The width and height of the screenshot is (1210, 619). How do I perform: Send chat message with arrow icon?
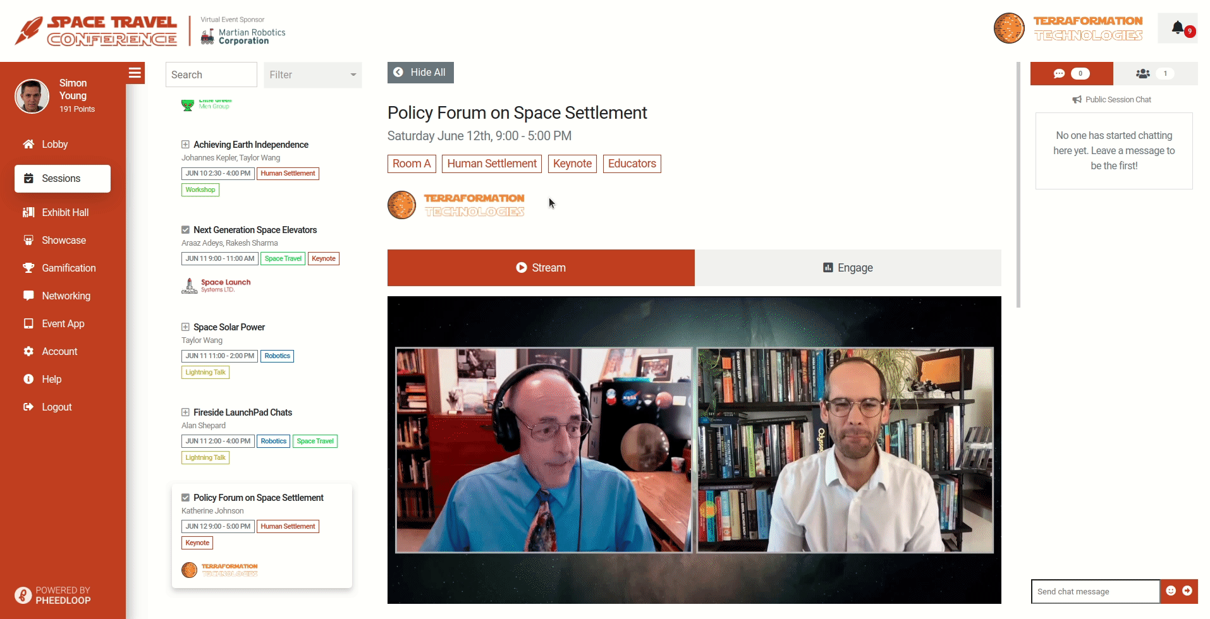tap(1187, 591)
